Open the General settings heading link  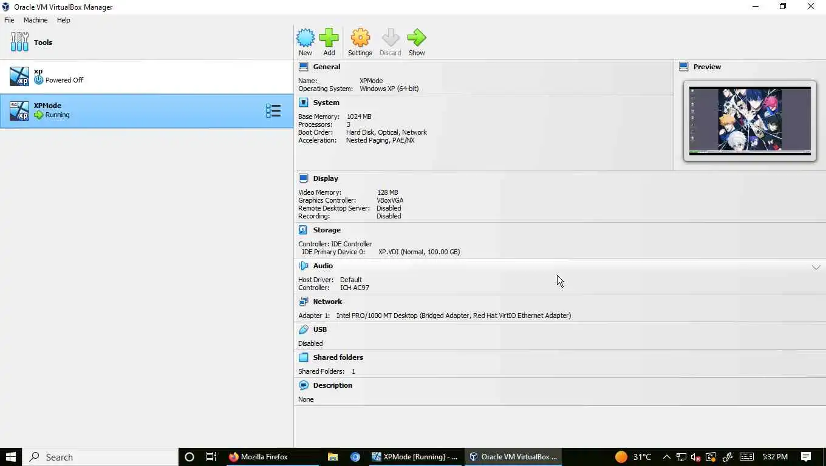click(327, 67)
